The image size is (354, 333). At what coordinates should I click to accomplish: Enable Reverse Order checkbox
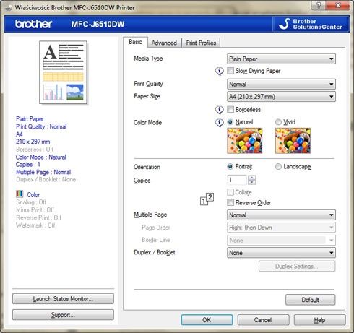230,202
